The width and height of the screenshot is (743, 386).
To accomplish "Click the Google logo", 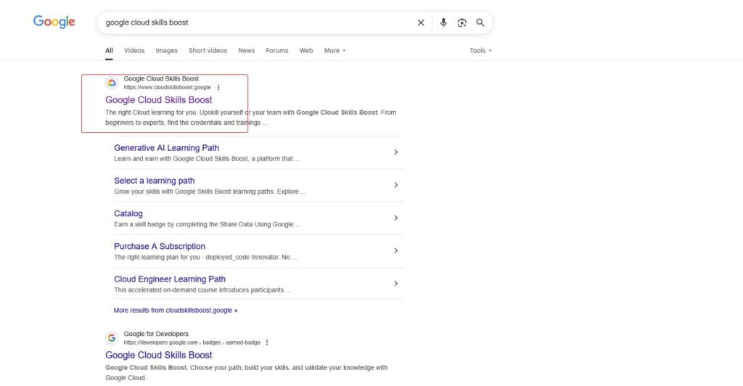I will click(54, 22).
